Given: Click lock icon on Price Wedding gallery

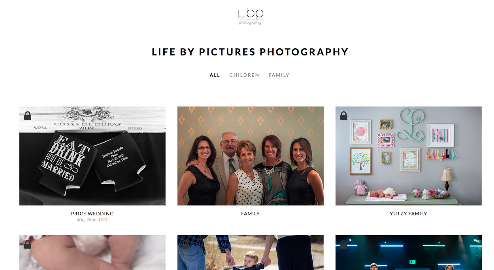Looking at the screenshot, I should point(28,116).
